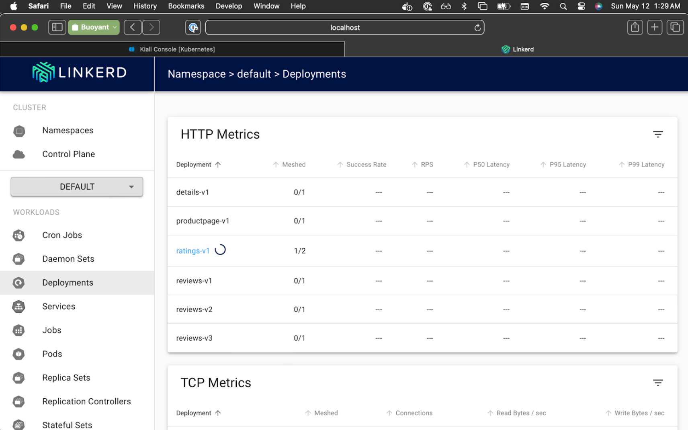Click the Wi-Fi status icon
Viewport: 688px width, 430px height.
[545, 6]
